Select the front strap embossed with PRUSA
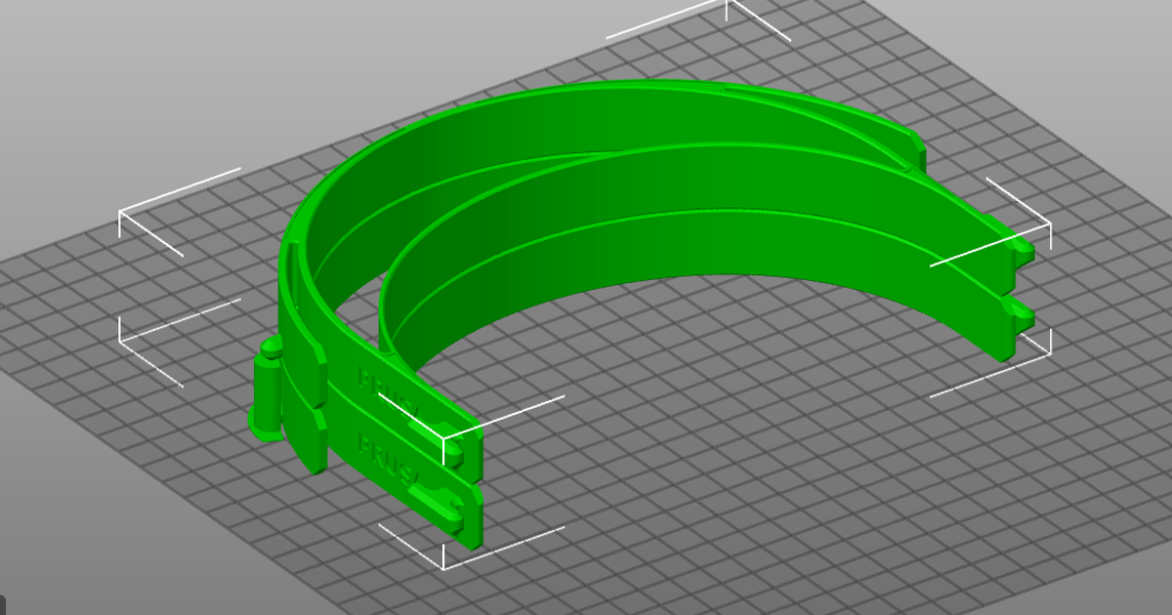1172x615 pixels. pos(391,390)
